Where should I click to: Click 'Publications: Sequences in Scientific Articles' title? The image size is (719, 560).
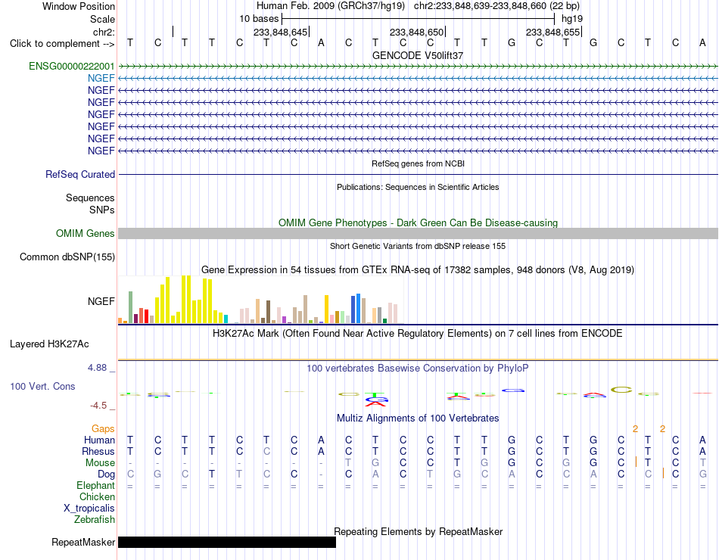418,187
